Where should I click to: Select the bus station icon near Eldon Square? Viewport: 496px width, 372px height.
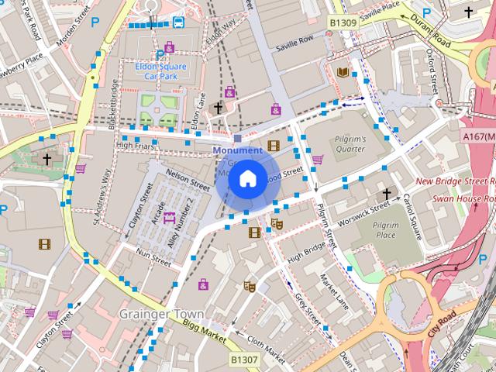click(178, 22)
